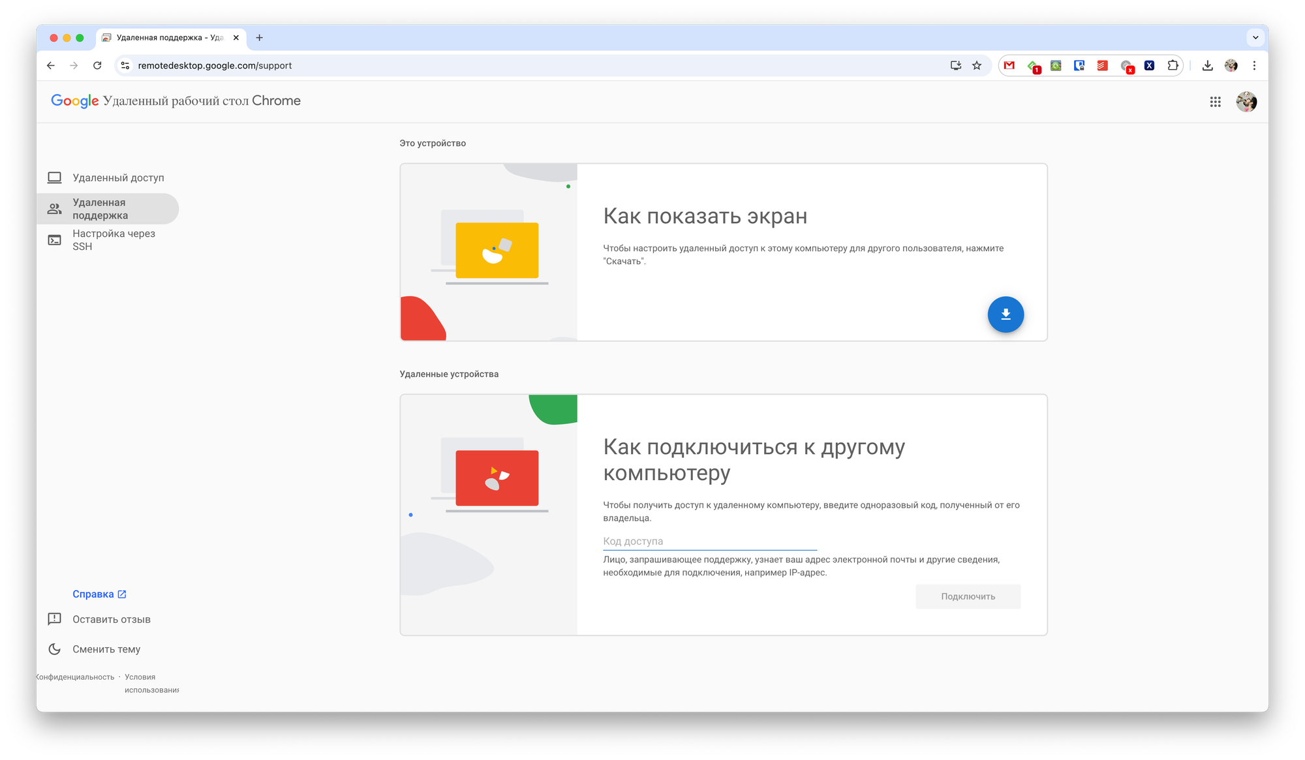This screenshot has width=1305, height=760.
Task: Click the blue download button
Action: click(1006, 314)
